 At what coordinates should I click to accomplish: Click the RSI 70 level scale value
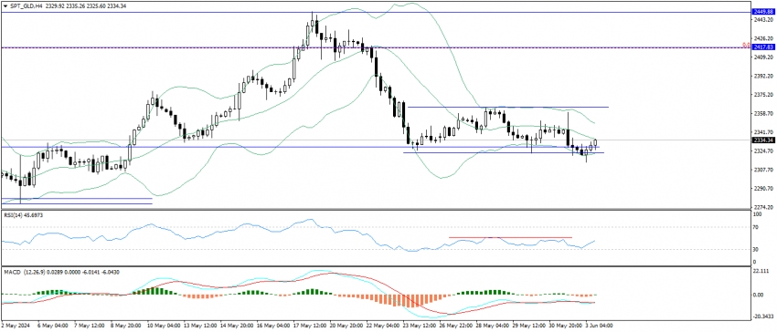point(756,228)
